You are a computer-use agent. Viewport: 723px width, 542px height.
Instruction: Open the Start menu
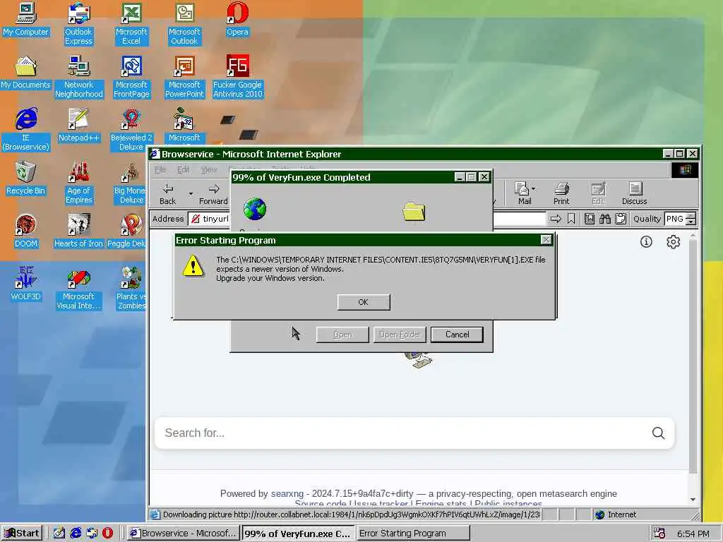(22, 534)
